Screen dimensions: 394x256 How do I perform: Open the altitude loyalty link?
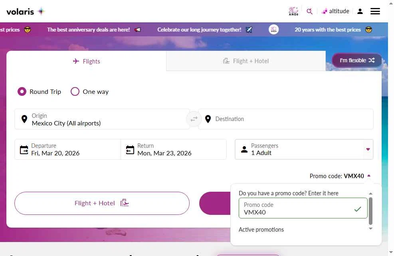coord(335,11)
